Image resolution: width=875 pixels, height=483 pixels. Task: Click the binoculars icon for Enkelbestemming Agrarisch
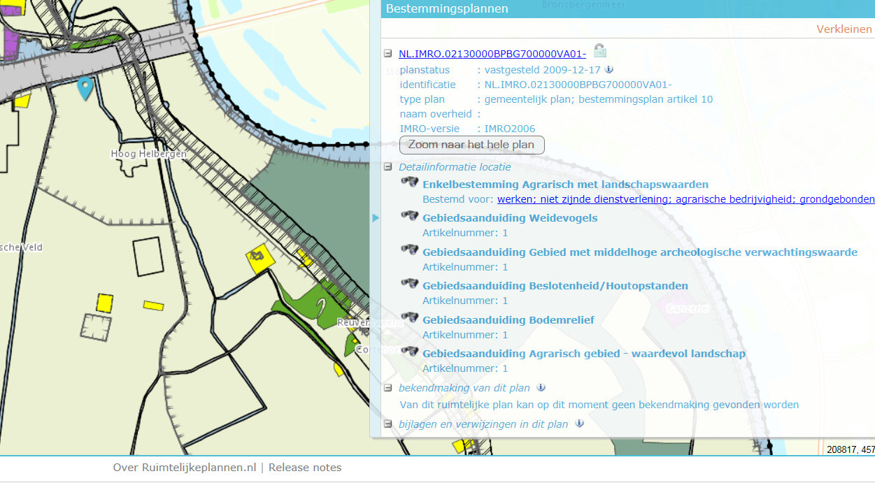pyautogui.click(x=410, y=182)
